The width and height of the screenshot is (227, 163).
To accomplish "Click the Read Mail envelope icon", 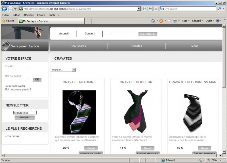I will [169, 21].
